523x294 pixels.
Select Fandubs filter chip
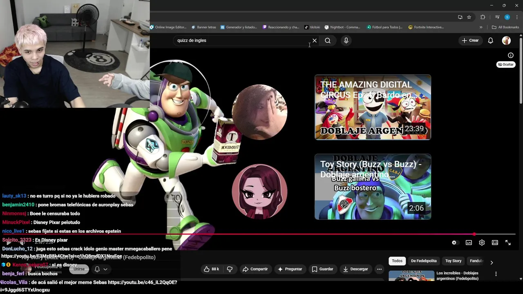476,261
